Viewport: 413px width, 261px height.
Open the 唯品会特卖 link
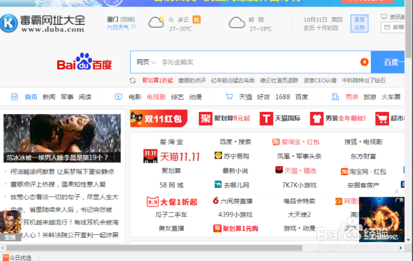pos(299,201)
